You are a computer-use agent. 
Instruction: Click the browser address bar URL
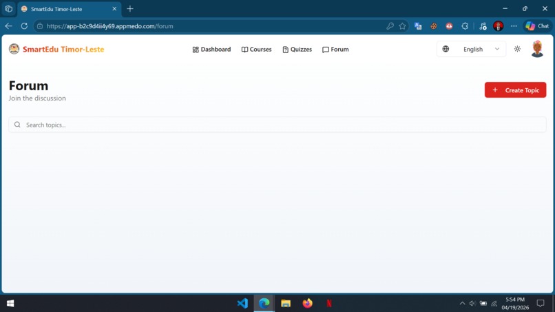[x=109, y=26]
